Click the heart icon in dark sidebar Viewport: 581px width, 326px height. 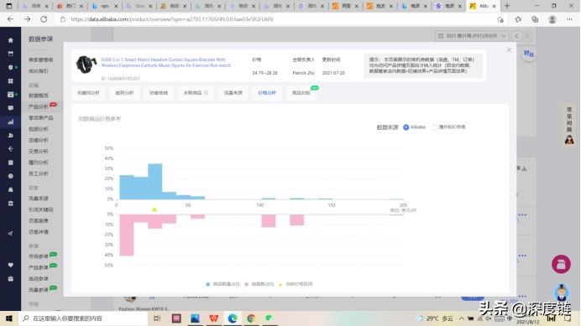click(x=10, y=265)
